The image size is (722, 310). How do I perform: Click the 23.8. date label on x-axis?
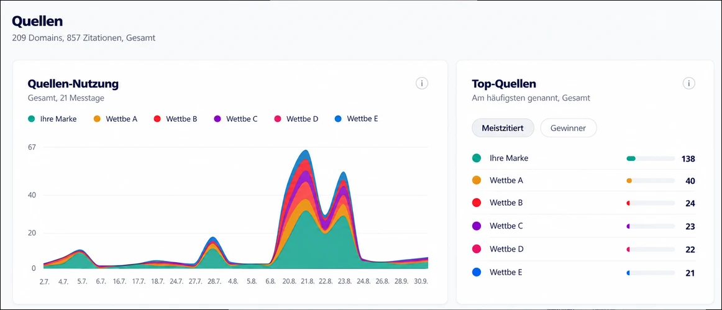[344, 281]
